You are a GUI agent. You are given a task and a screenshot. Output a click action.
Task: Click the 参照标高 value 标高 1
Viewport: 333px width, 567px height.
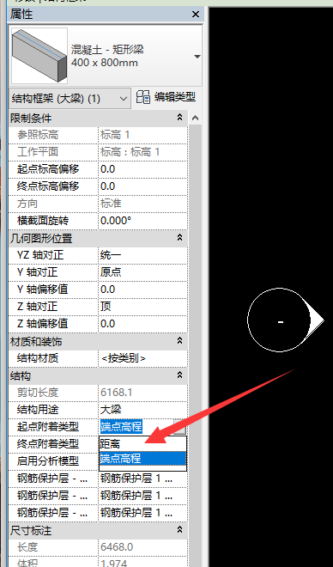[x=142, y=135]
